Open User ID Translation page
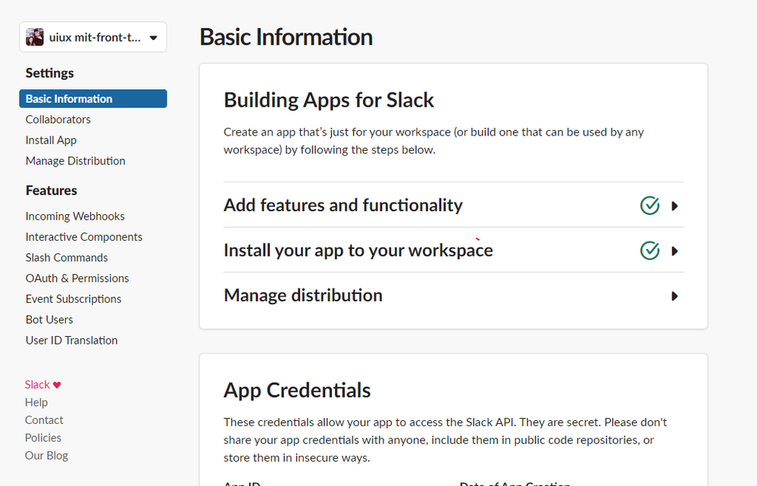Image resolution: width=757 pixels, height=486 pixels. pos(71,341)
